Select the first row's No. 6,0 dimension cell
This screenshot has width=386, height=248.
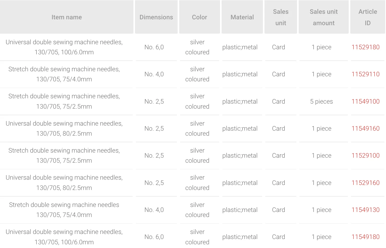tap(154, 47)
